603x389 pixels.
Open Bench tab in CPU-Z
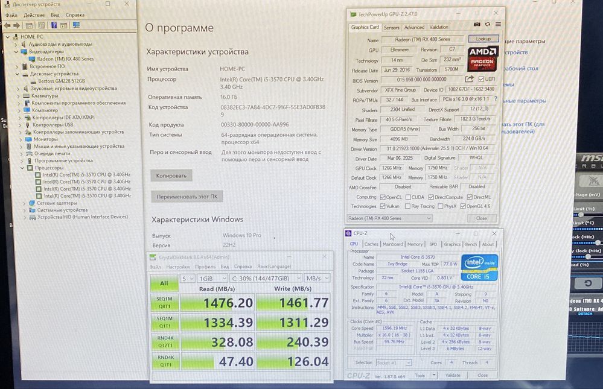(471, 244)
